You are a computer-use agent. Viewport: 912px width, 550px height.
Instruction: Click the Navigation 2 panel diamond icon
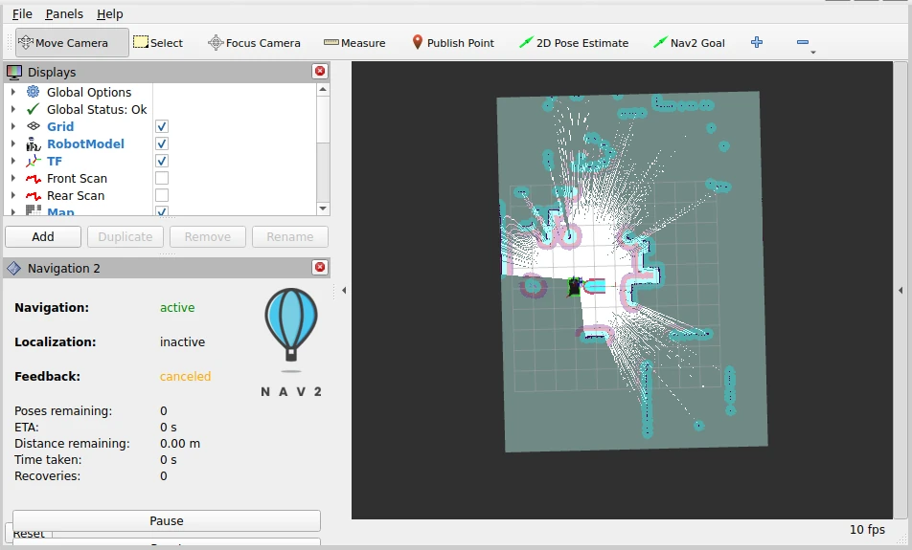pyautogui.click(x=14, y=268)
